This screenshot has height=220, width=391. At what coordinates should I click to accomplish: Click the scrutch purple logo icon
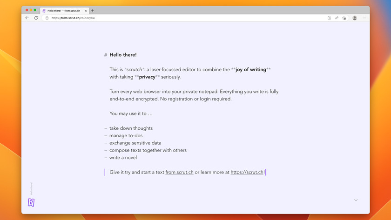click(x=31, y=202)
